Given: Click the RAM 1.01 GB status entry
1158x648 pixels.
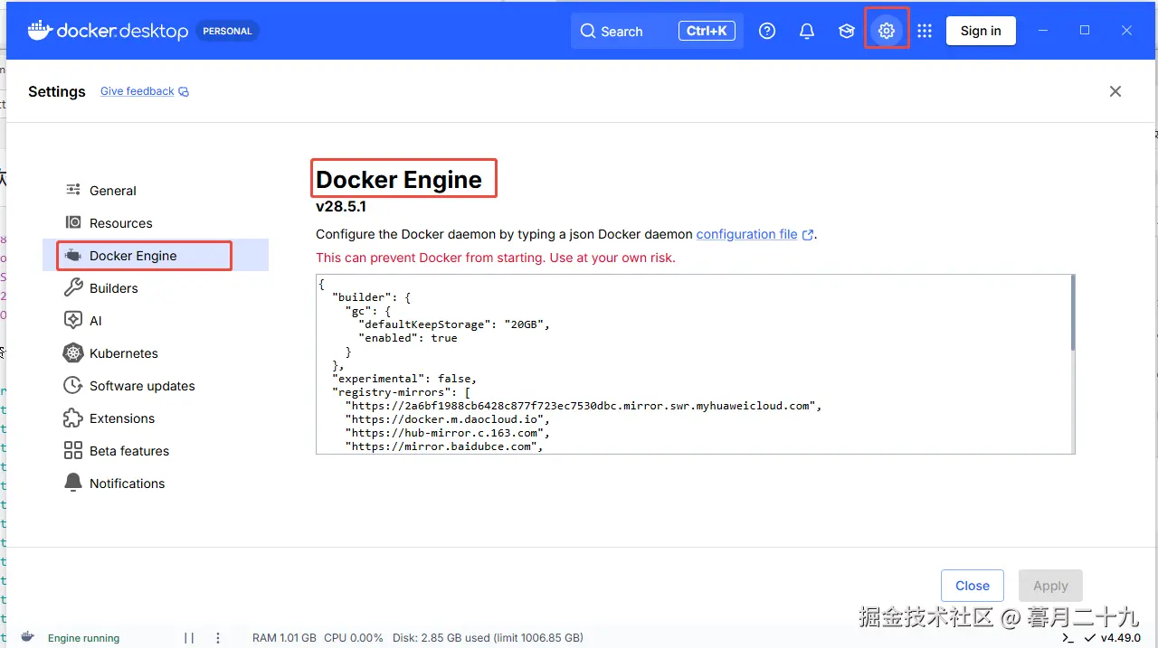Looking at the screenshot, I should click(x=284, y=638).
